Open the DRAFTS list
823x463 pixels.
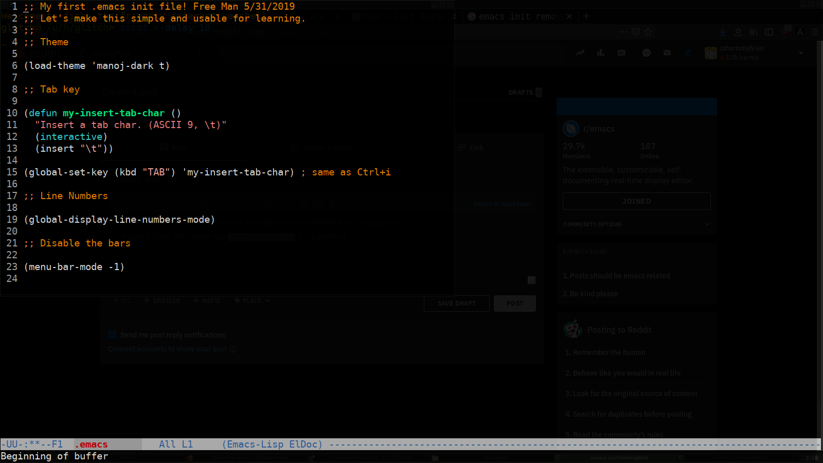coord(525,93)
